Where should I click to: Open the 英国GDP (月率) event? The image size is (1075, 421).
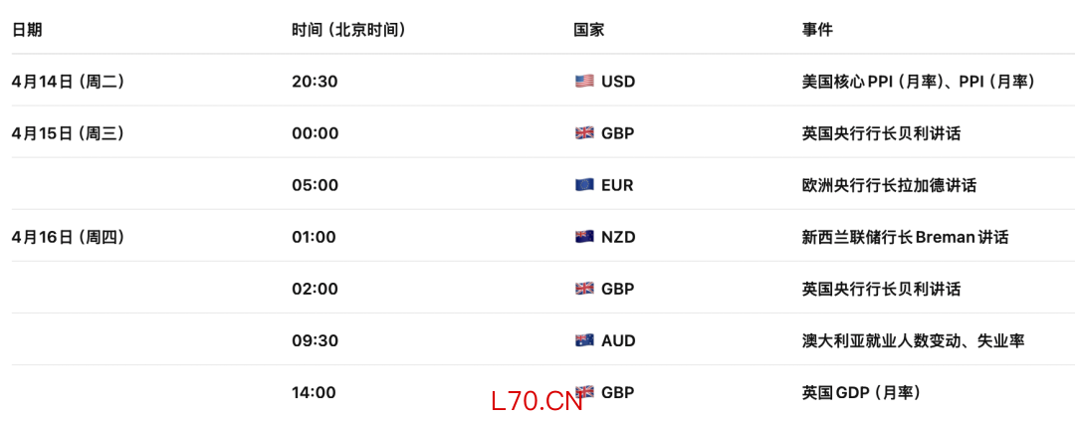[x=861, y=392]
